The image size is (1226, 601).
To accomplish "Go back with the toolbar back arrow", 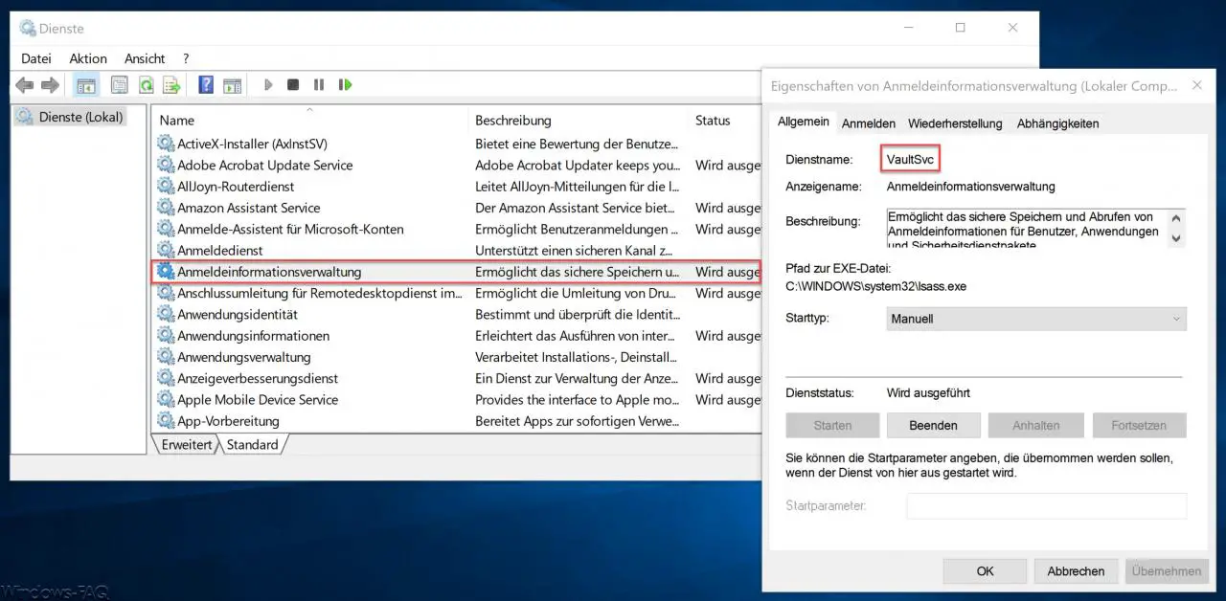I will click(25, 85).
